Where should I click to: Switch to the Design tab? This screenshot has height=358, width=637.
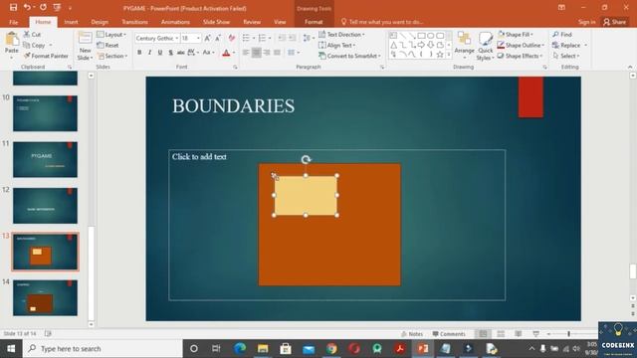(100, 22)
